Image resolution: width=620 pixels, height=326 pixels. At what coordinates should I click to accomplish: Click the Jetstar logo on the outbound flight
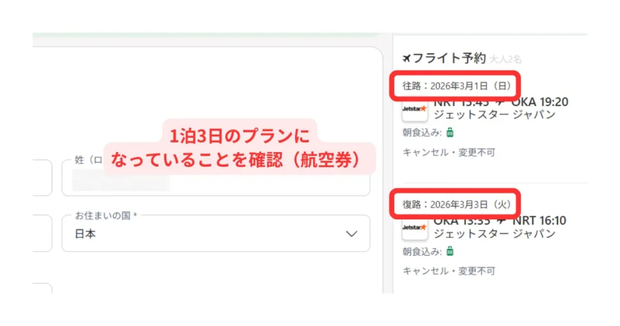point(415,109)
